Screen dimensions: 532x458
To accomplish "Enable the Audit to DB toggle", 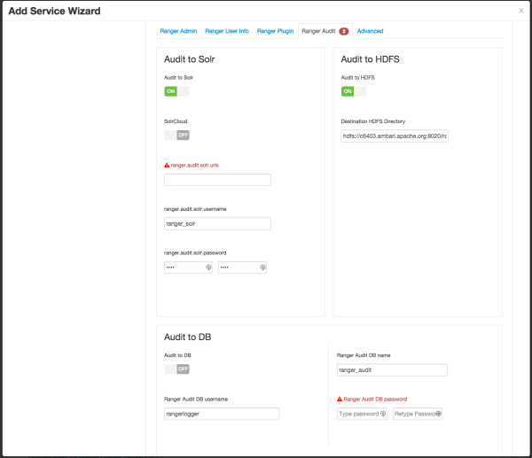I will pos(176,369).
